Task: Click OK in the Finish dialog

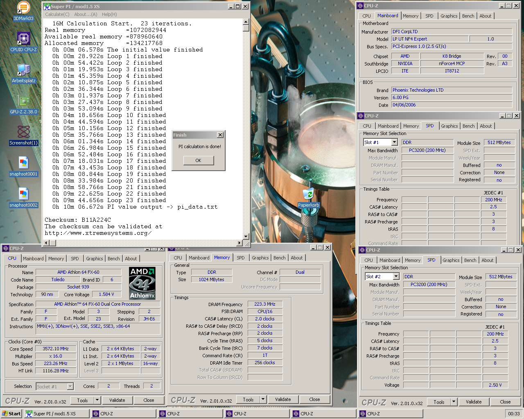Action: (198, 160)
